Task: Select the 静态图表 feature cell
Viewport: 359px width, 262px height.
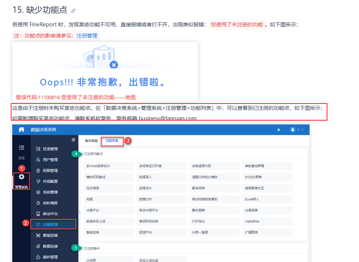Action: point(214,210)
